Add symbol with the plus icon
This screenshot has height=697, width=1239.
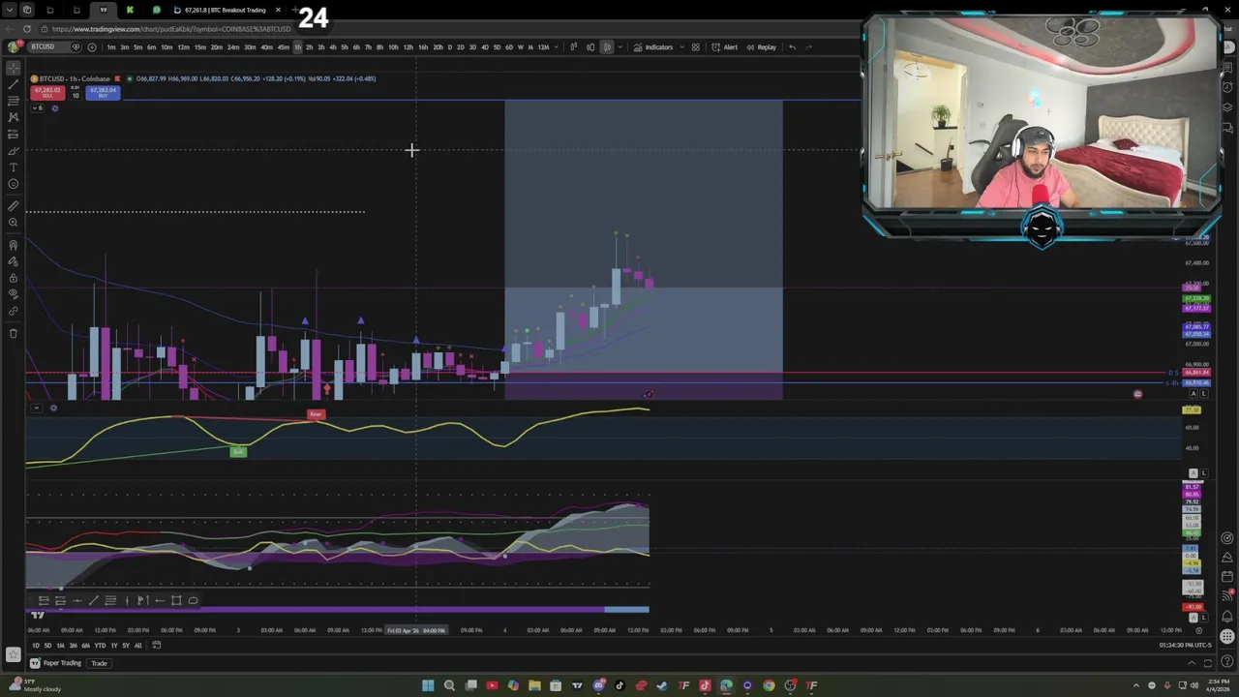(92, 46)
